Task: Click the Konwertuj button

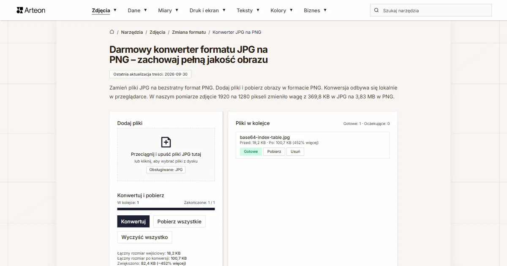Action: [133, 222]
